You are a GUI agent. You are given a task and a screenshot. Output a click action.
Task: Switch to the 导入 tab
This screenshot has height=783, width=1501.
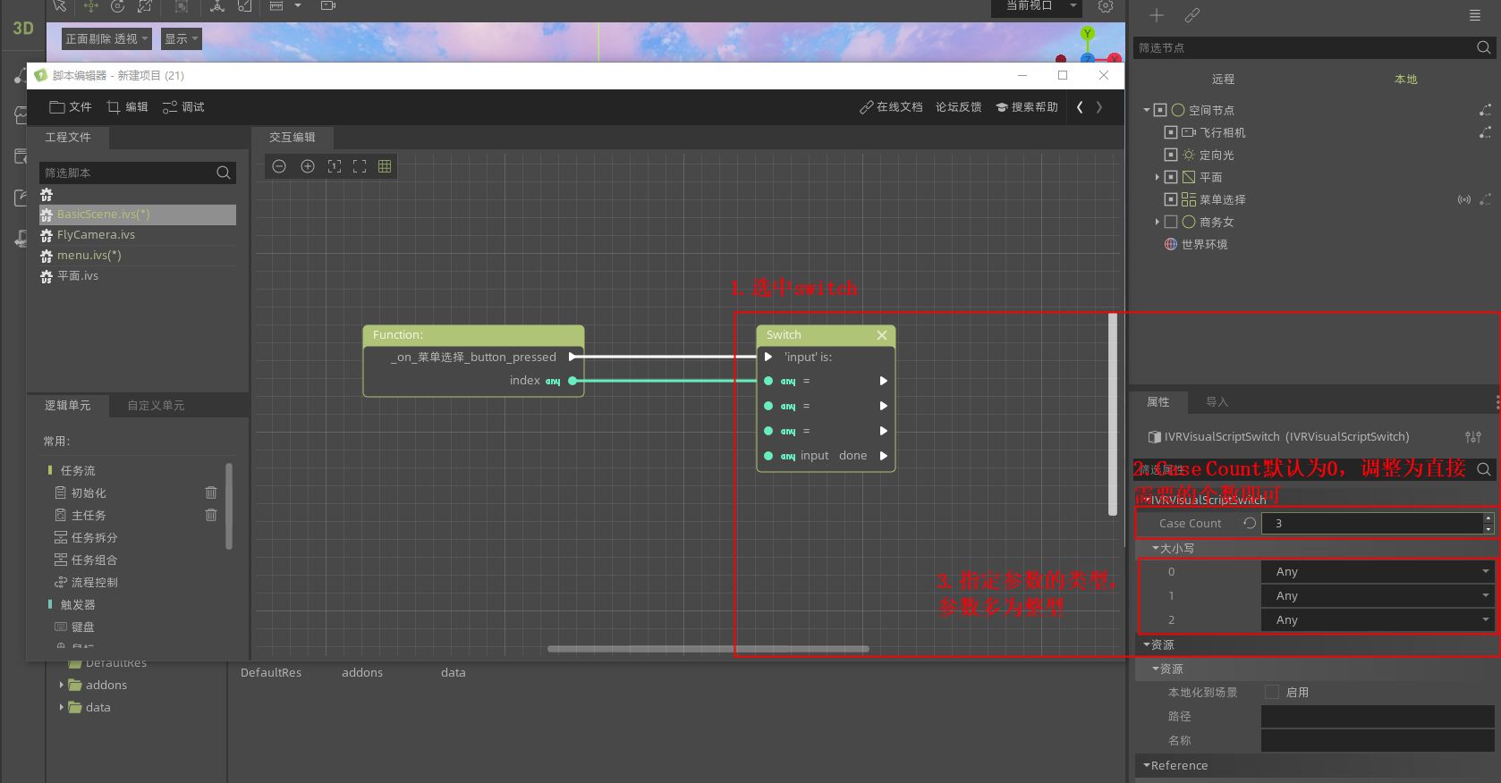pyautogui.click(x=1217, y=402)
